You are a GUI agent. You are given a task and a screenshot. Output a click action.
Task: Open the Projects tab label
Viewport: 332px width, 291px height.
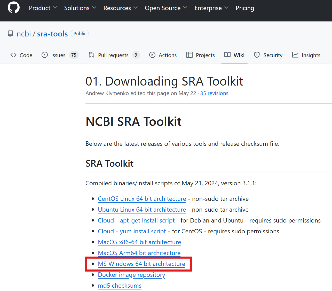[x=205, y=55]
